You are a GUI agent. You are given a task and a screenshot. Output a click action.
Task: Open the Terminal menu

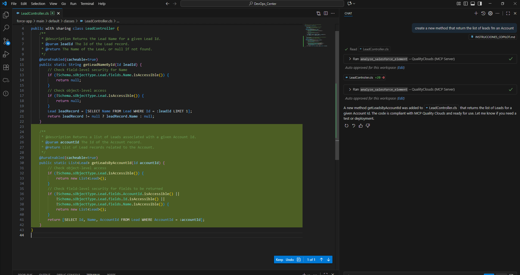(x=87, y=4)
